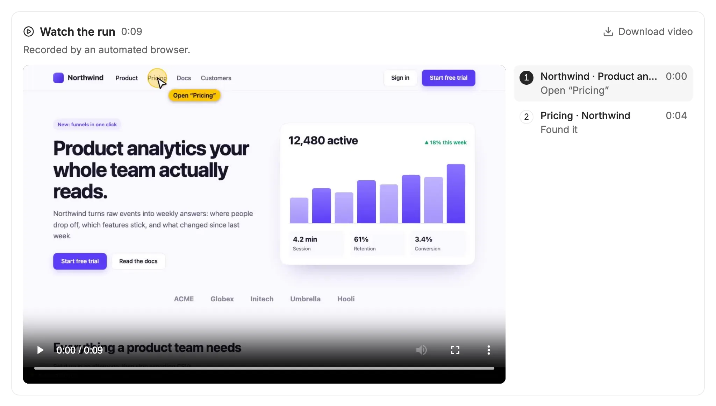This screenshot has width=716, height=406.
Task: Click the Download video button
Action: click(648, 31)
